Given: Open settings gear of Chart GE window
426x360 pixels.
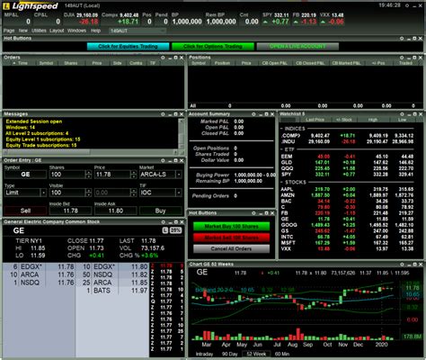Looking at the screenshot, I should tap(402, 265).
